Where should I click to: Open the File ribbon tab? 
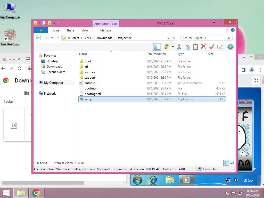(x=41, y=30)
